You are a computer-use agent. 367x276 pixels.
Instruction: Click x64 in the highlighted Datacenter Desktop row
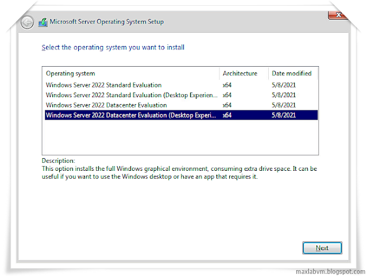coord(227,115)
